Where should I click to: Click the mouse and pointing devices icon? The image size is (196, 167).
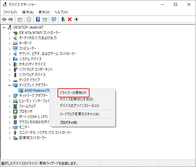click(x=15, y=122)
